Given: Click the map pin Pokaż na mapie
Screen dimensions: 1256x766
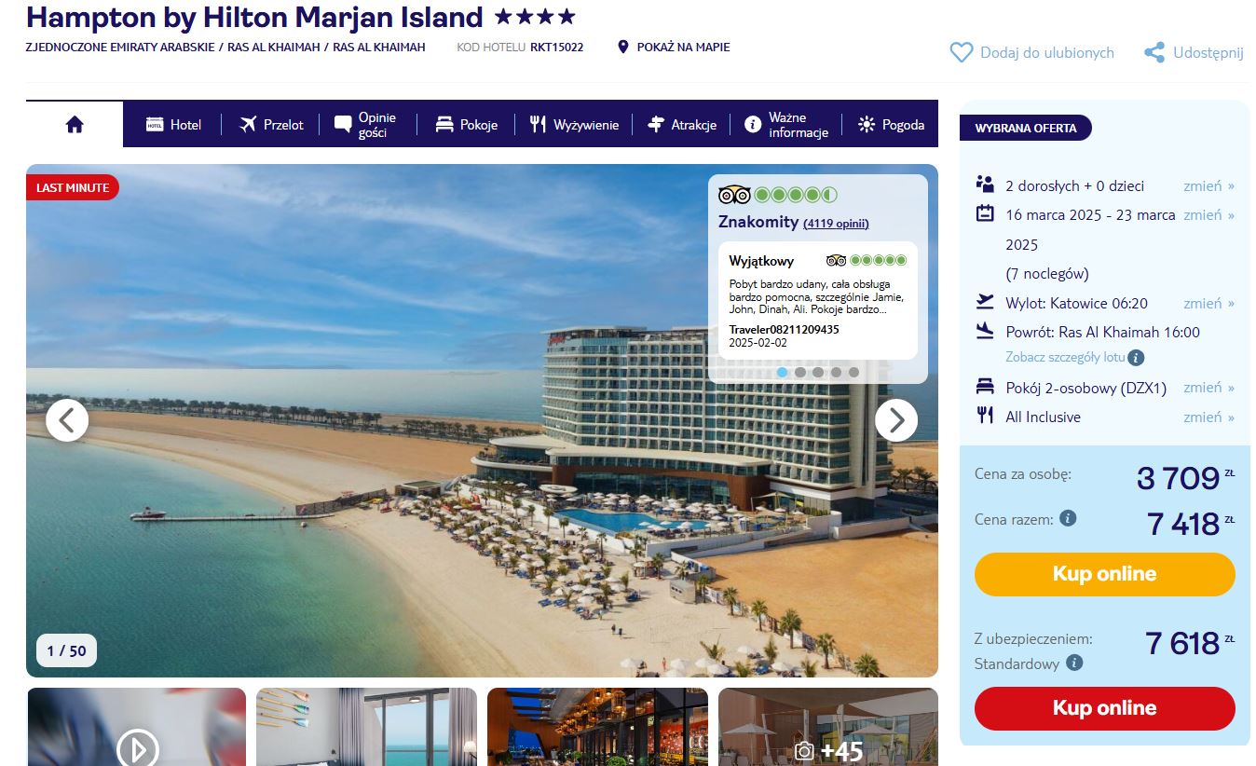Looking at the screenshot, I should pos(623,47).
